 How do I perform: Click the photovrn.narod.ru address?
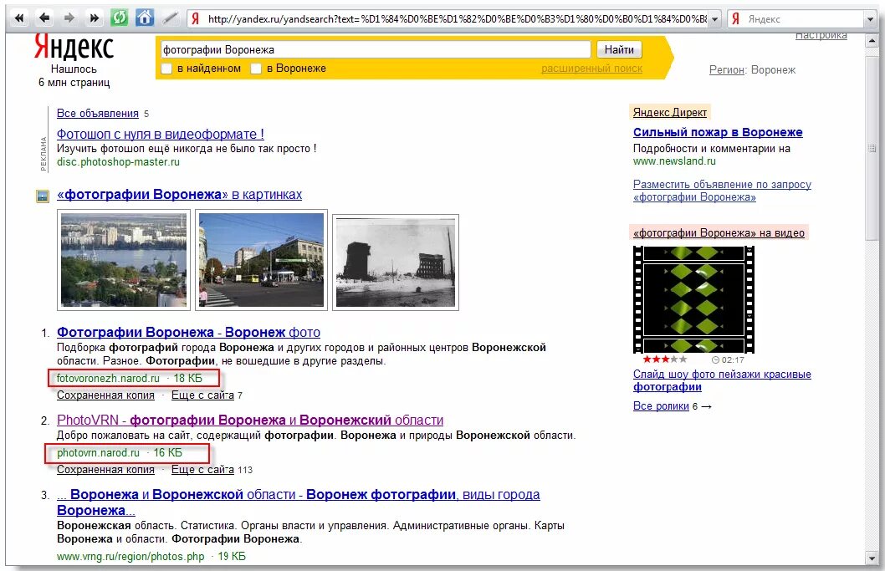pyautogui.click(x=98, y=452)
